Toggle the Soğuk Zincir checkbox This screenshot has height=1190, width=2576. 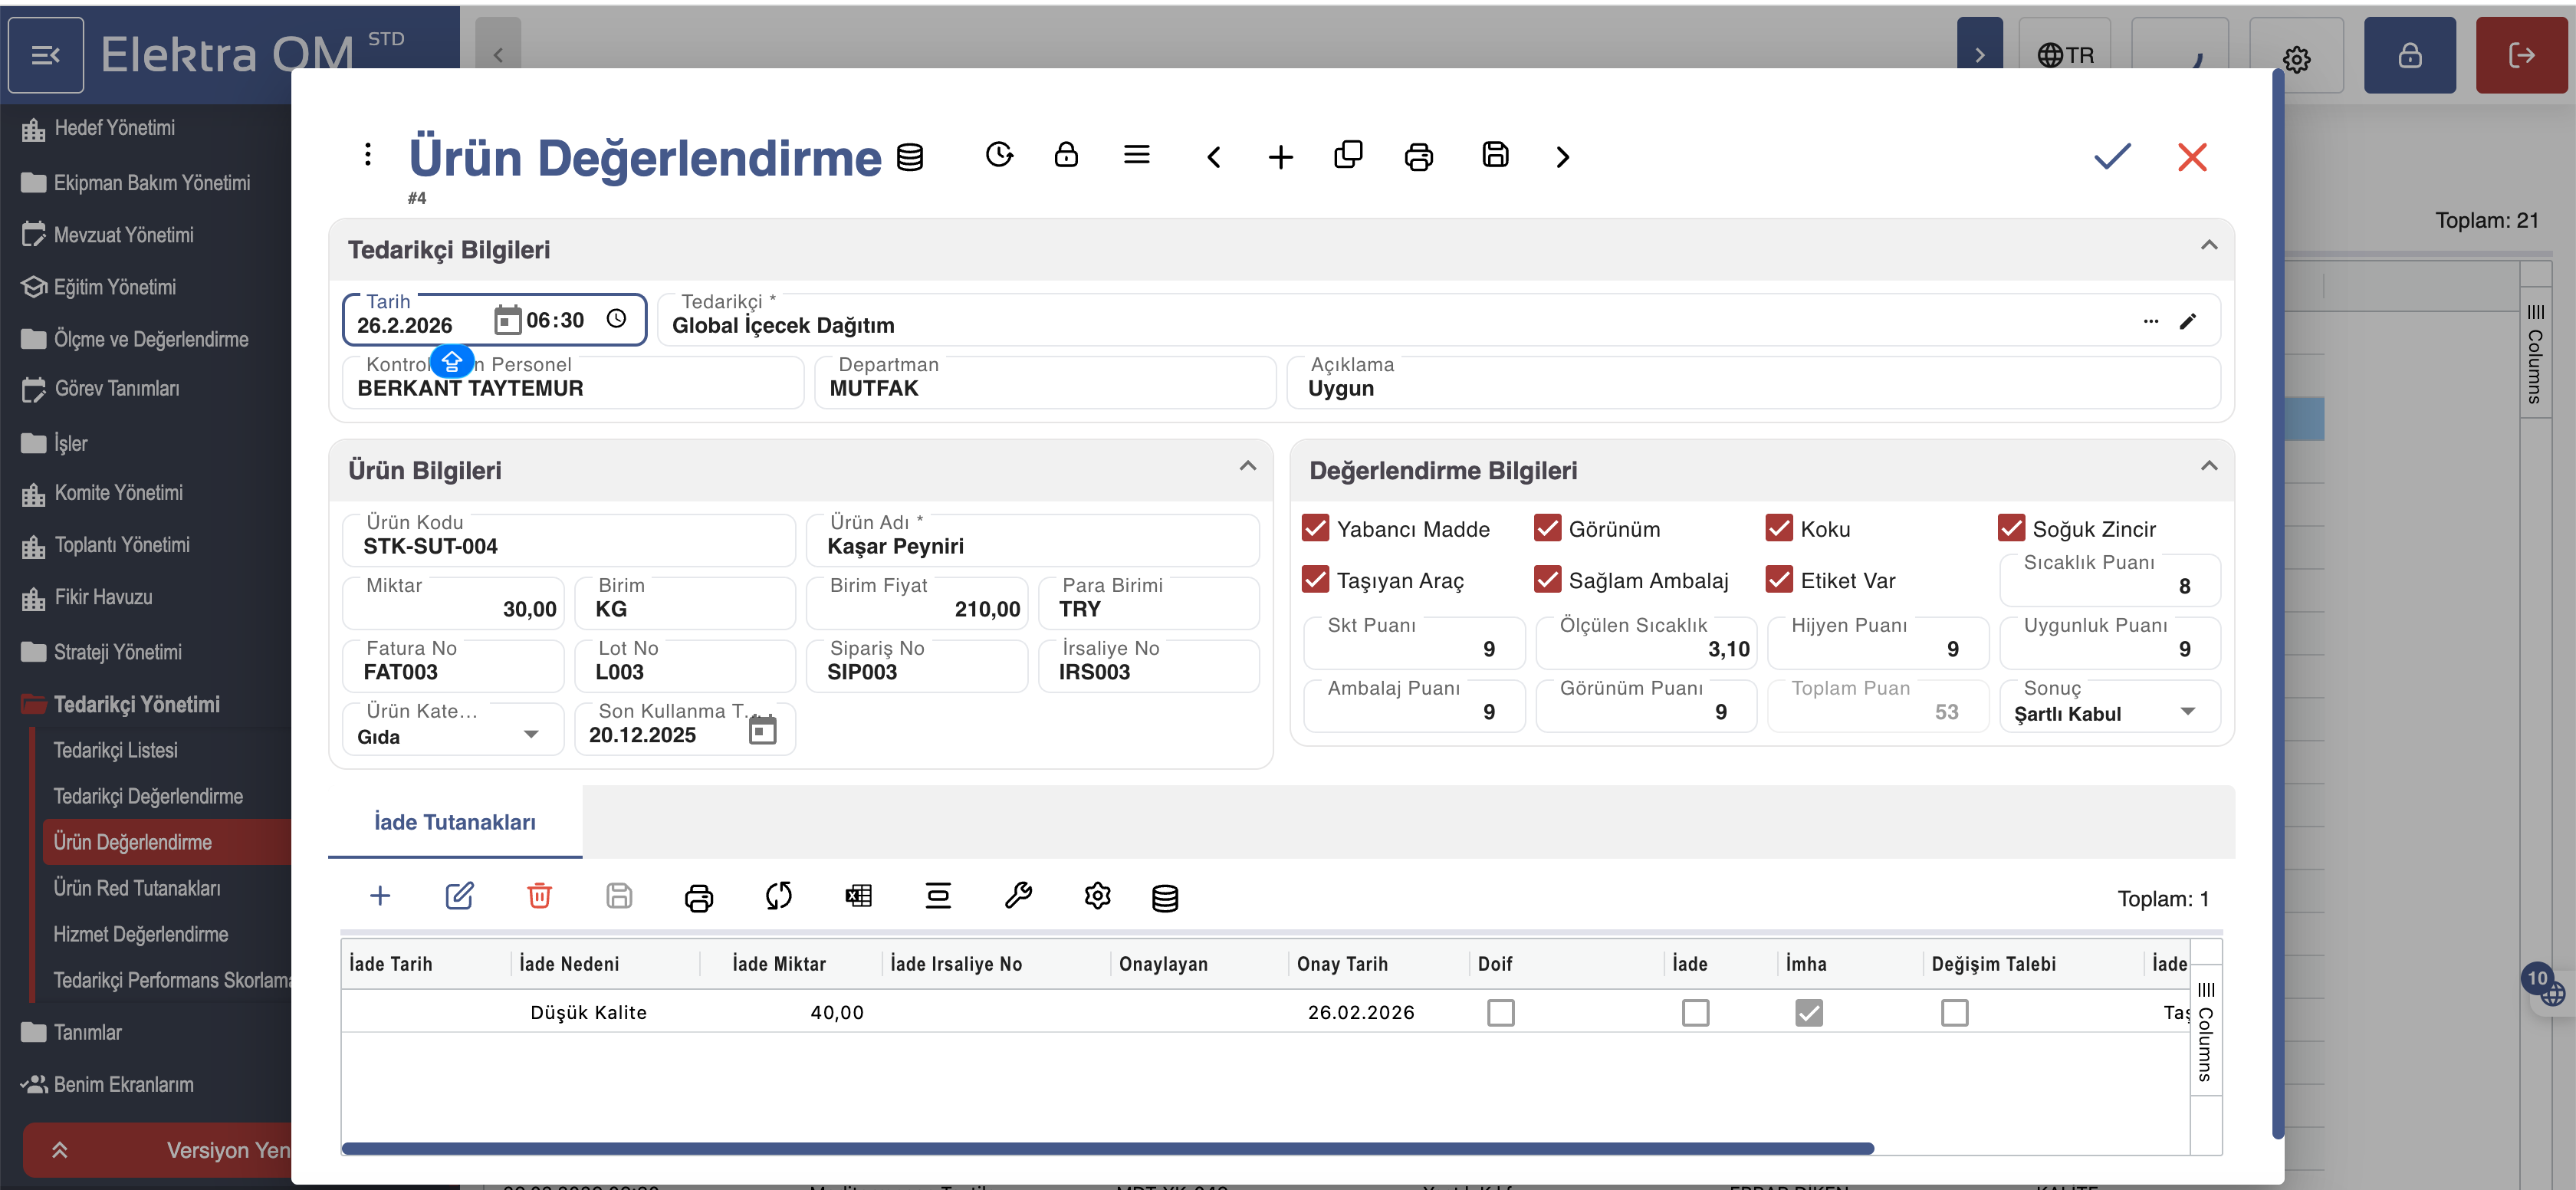2010,528
